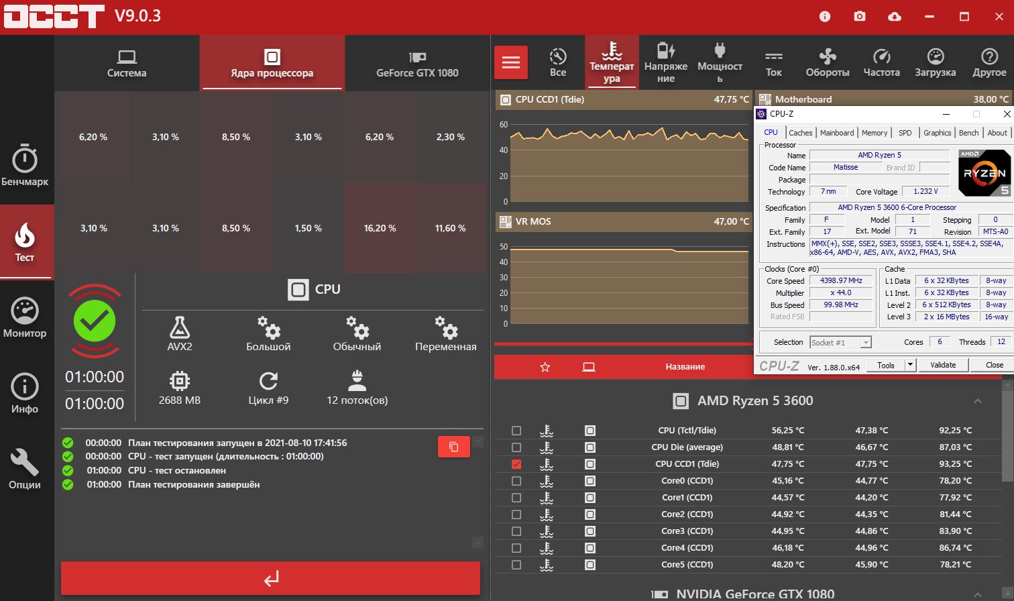Open the Mainboard tab in CPU-Z
Screen dimensions: 1014x601
(837, 133)
